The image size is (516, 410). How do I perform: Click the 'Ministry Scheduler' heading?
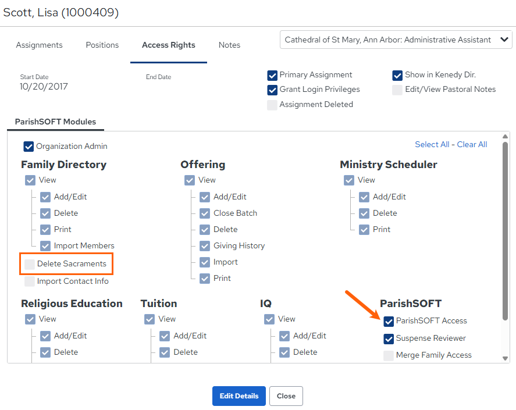(x=389, y=165)
